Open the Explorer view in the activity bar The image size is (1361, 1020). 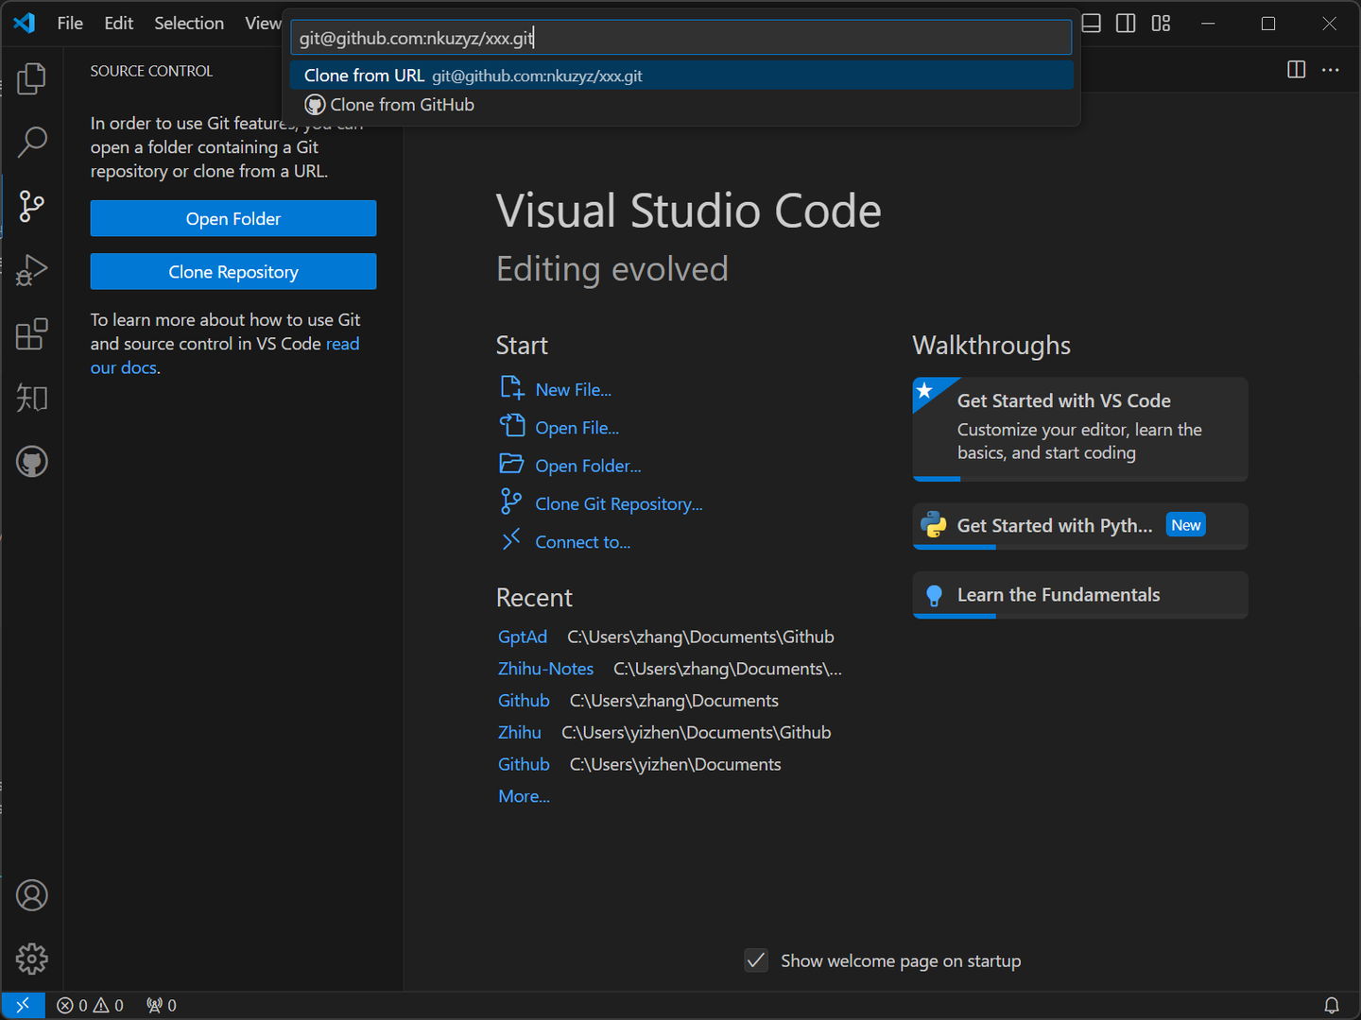[x=31, y=79]
